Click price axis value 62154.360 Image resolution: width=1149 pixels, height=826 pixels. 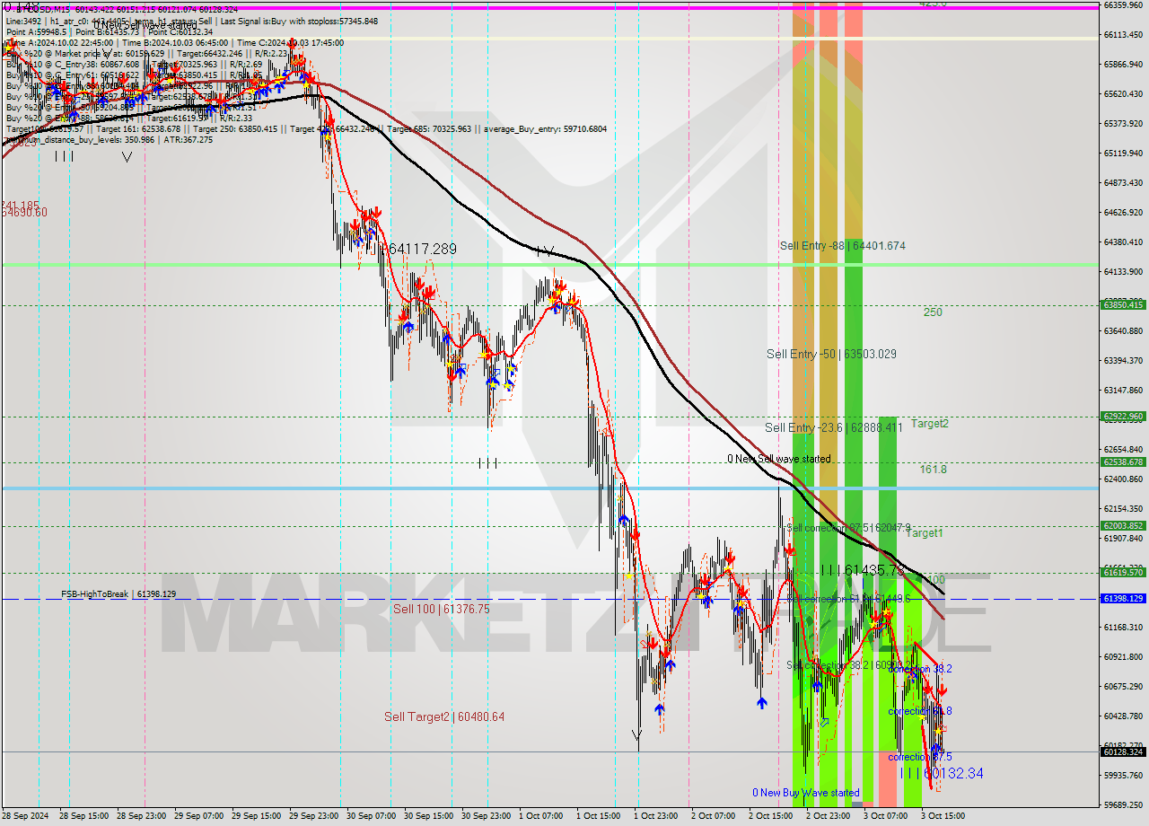1123,508
